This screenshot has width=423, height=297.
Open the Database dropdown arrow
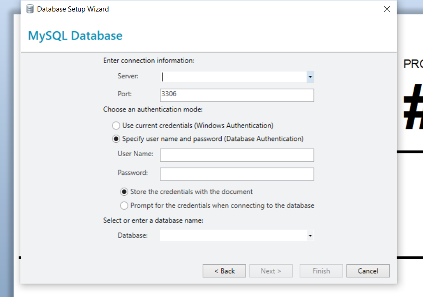pos(310,236)
